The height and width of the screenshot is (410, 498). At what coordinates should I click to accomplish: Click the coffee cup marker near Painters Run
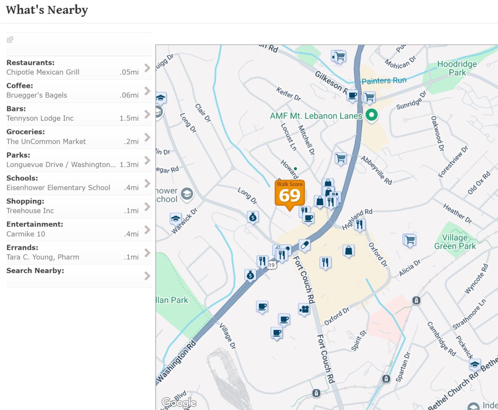pyautogui.click(x=352, y=96)
